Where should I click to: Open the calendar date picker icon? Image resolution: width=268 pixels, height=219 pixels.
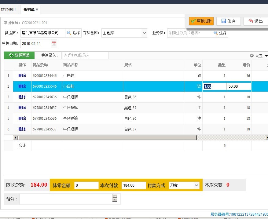click(54, 44)
